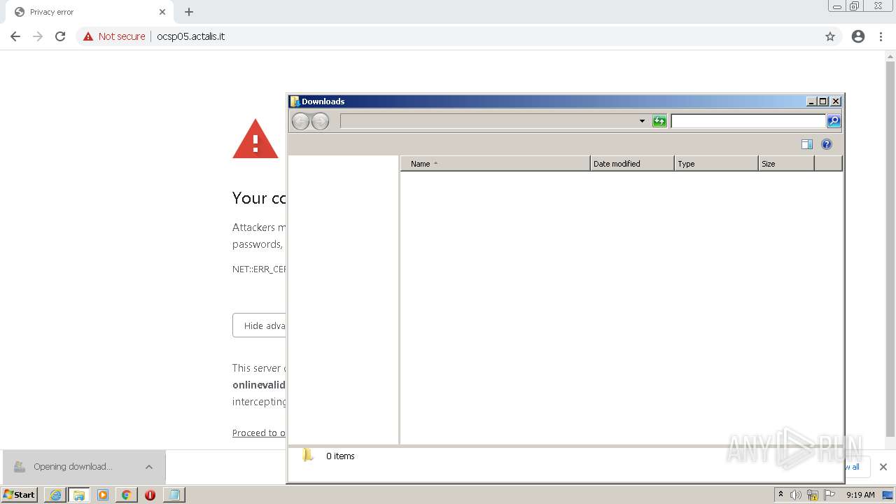The width and height of the screenshot is (896, 504).
Task: Open the Chrome three-dot menu
Action: point(881,36)
